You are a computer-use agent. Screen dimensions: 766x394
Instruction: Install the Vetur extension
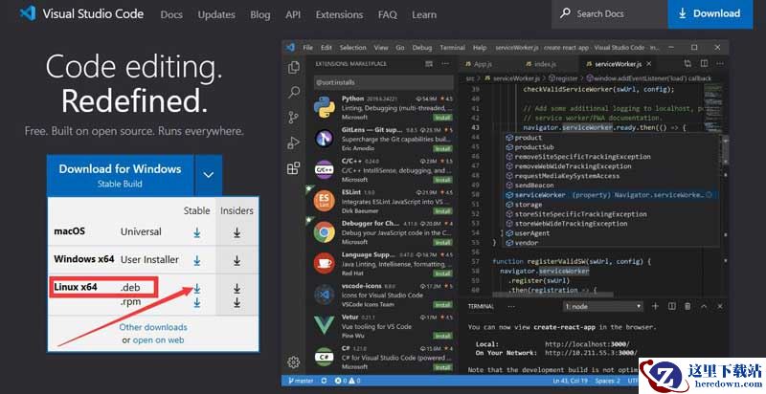[x=442, y=336]
